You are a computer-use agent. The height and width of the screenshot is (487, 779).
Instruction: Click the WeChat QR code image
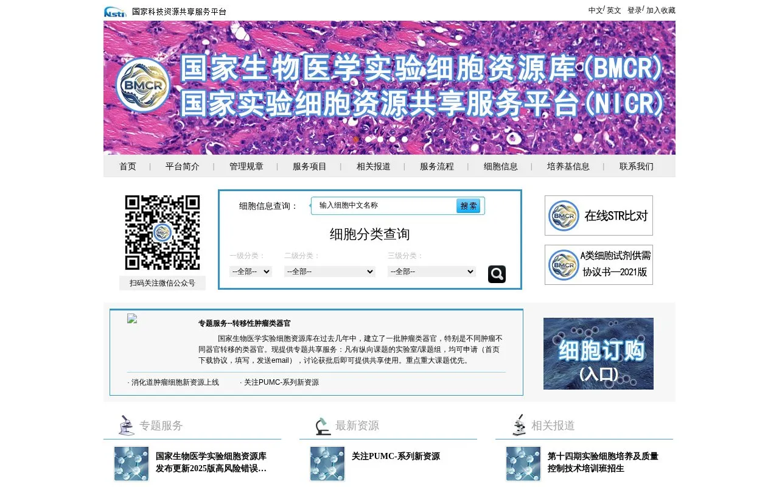coord(162,233)
